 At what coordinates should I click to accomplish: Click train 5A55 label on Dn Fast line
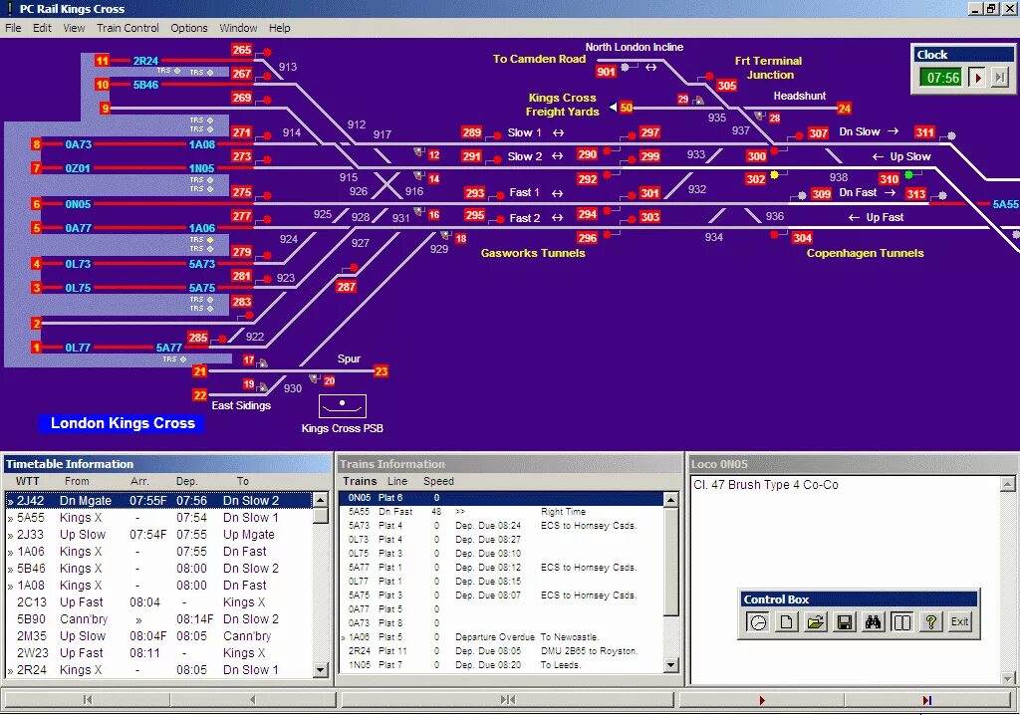(1005, 204)
